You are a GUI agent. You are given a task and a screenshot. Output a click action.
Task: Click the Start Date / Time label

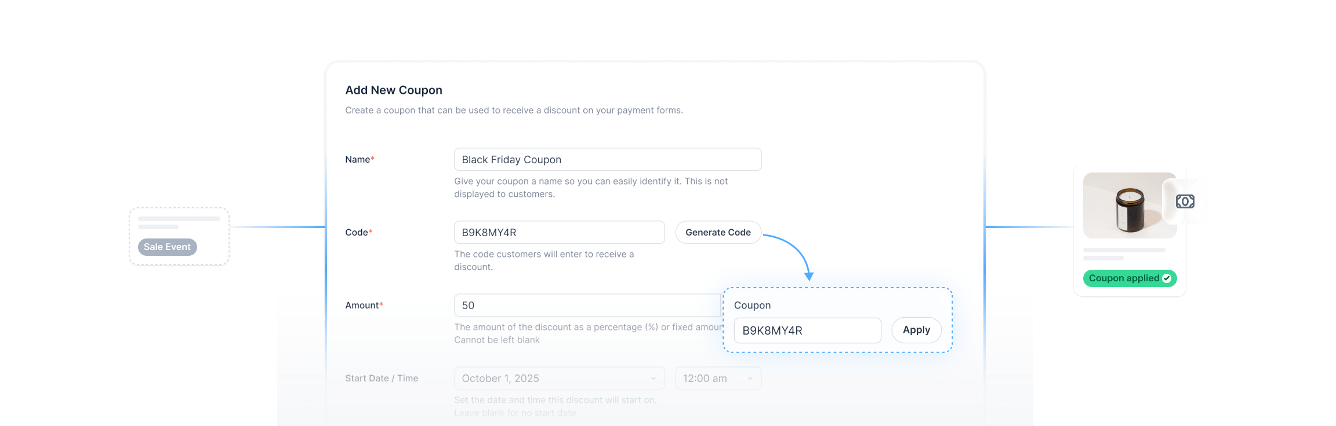click(382, 379)
